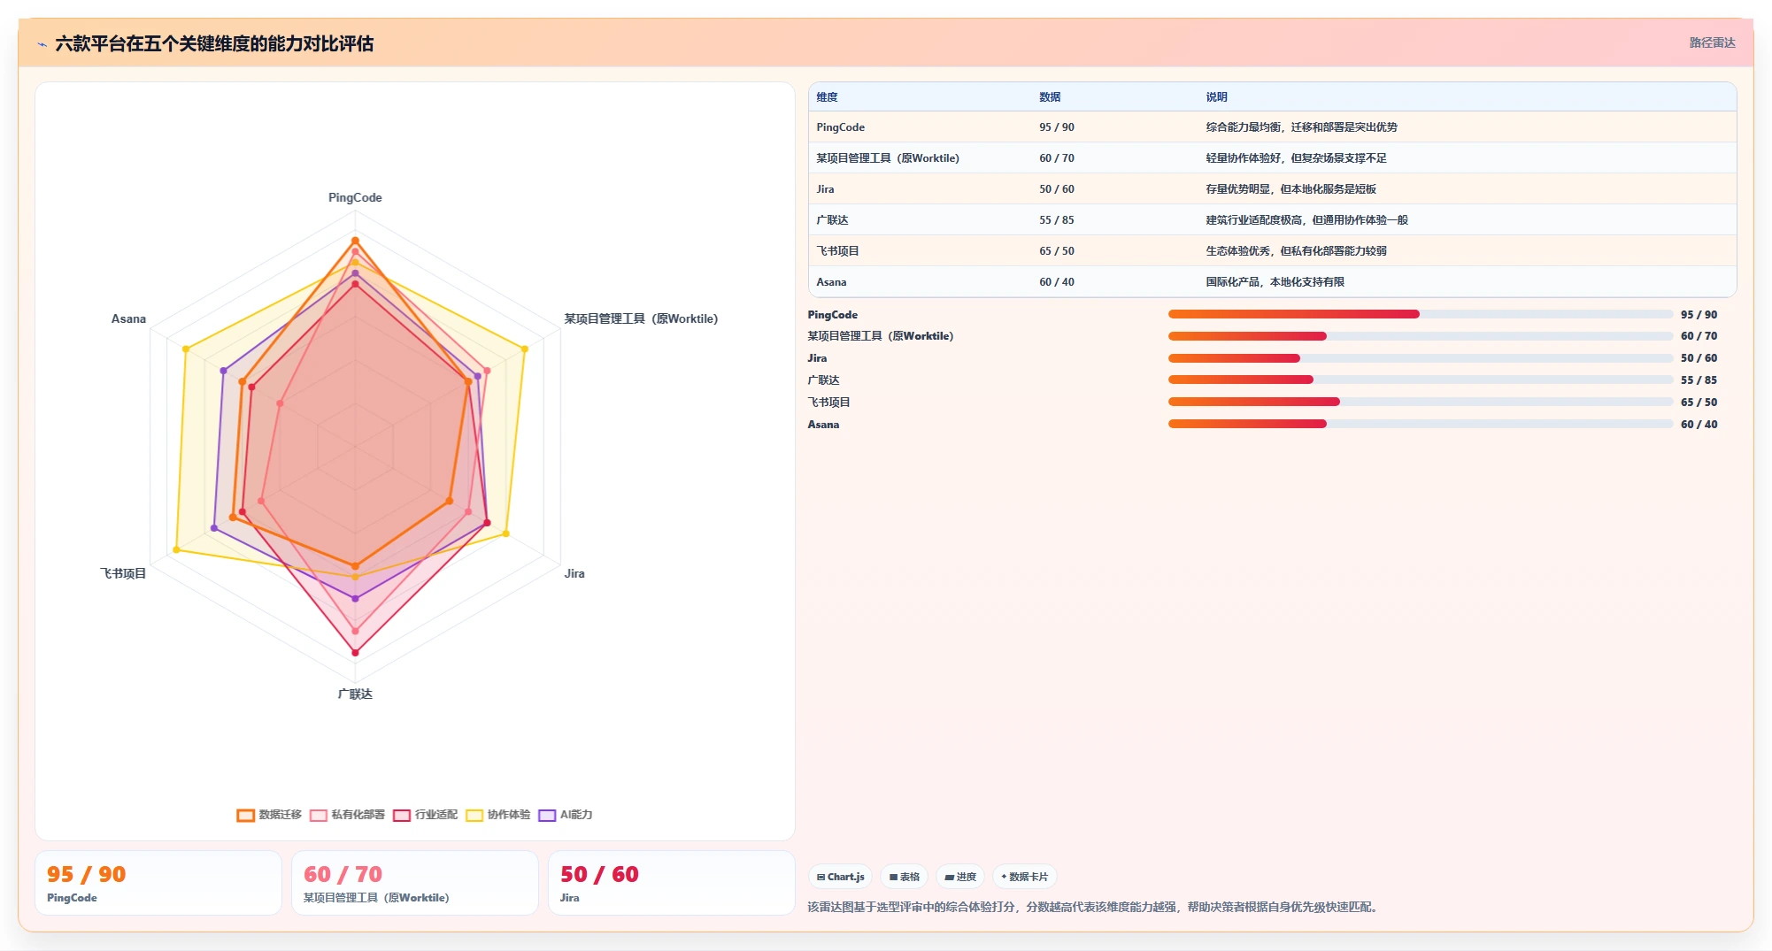Click the Jira axis label on the radar
The image size is (1772, 951).
click(574, 573)
